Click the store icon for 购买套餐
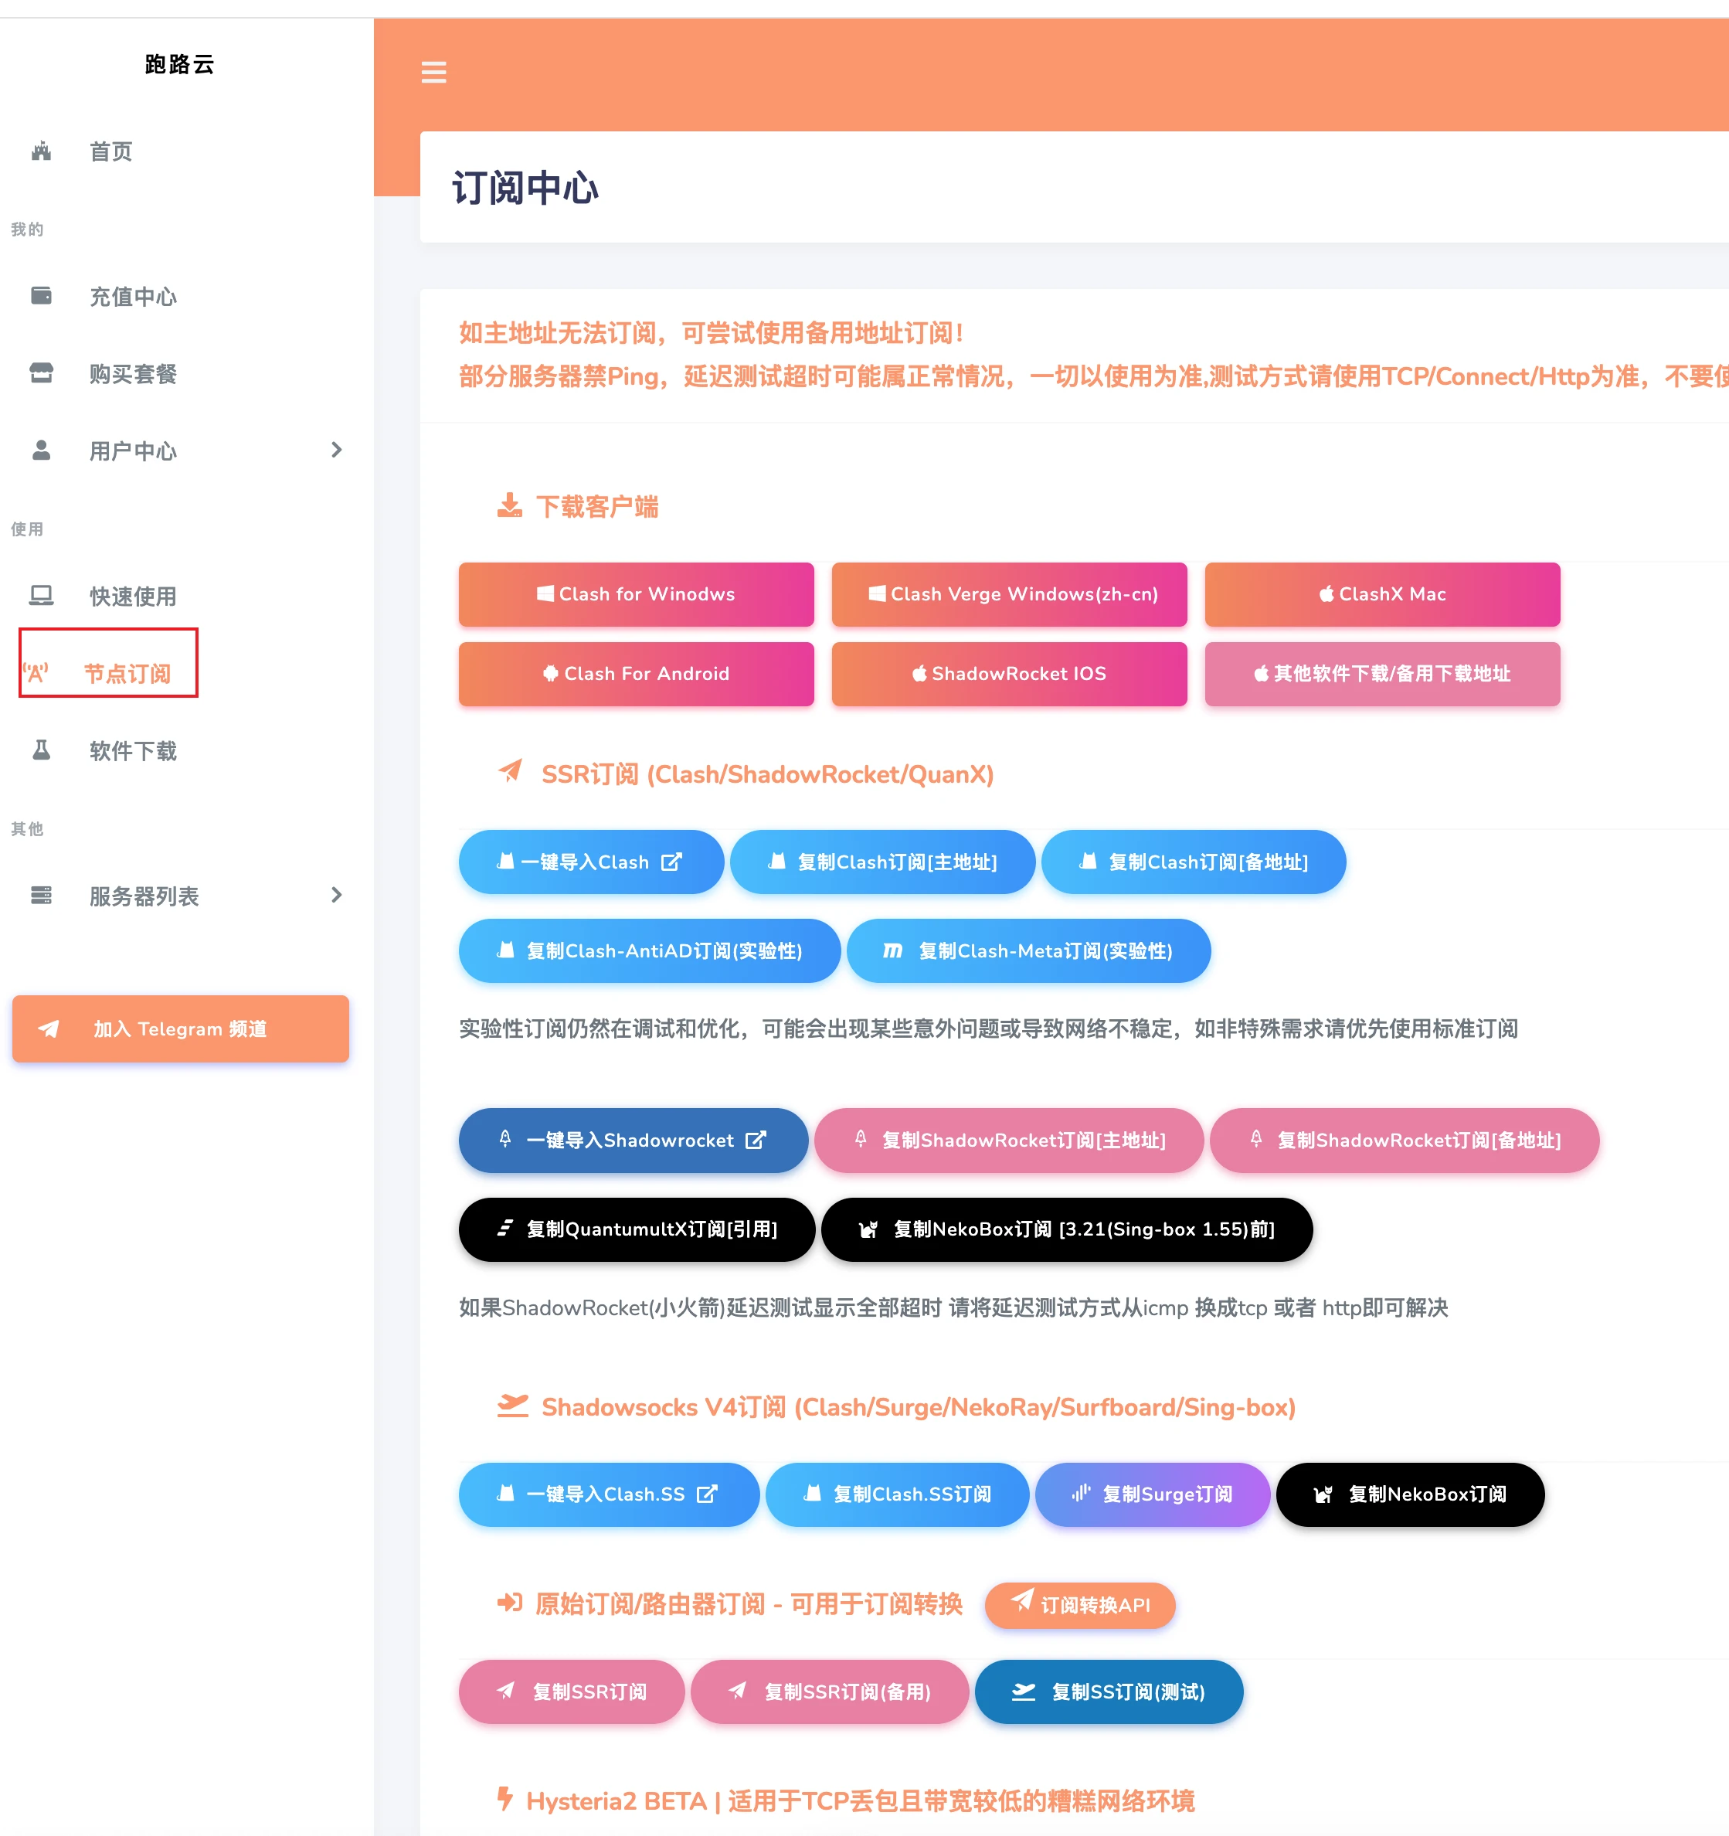1729x1836 pixels. point(42,373)
